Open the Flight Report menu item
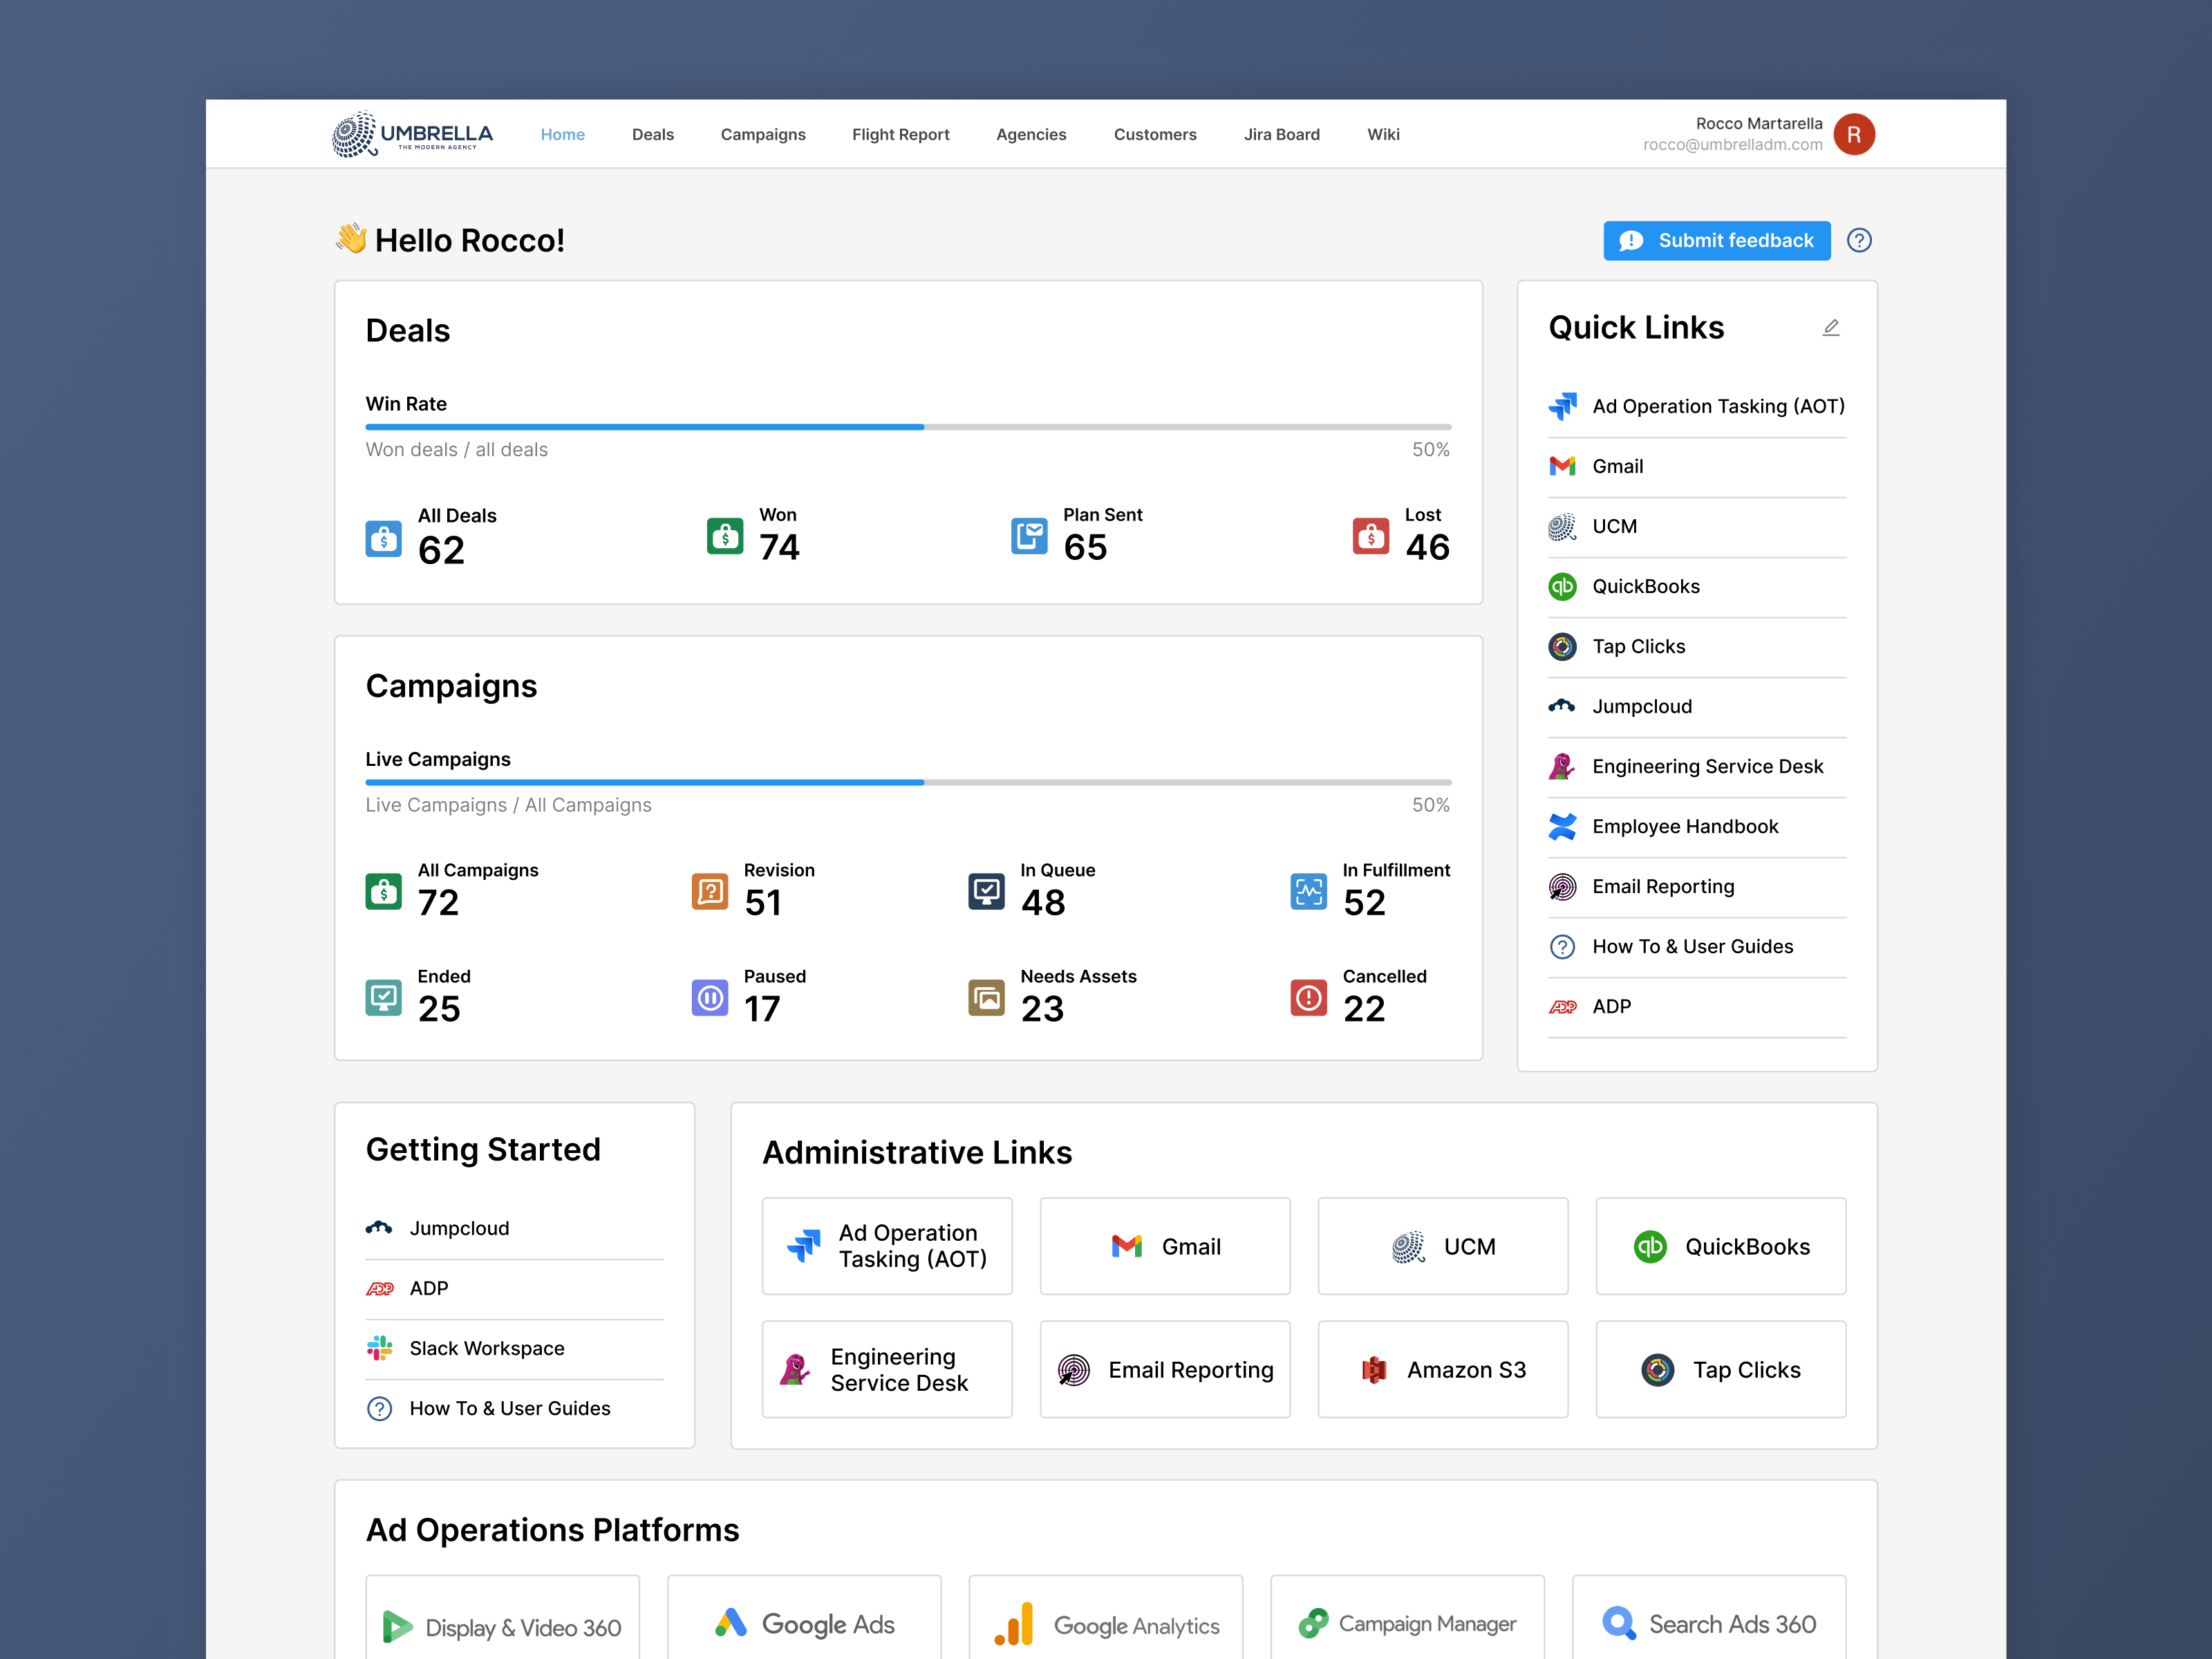The image size is (2212, 1659). click(x=900, y=134)
